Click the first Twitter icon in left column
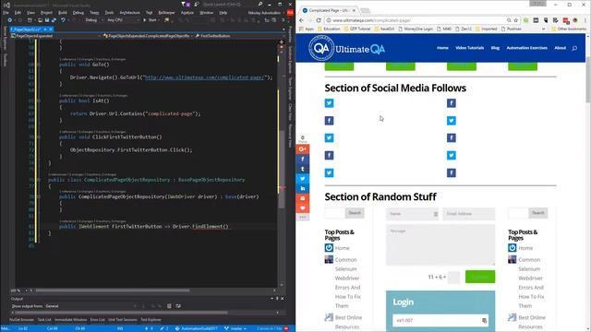Screen dimensions: 591x332 [x=329, y=103]
